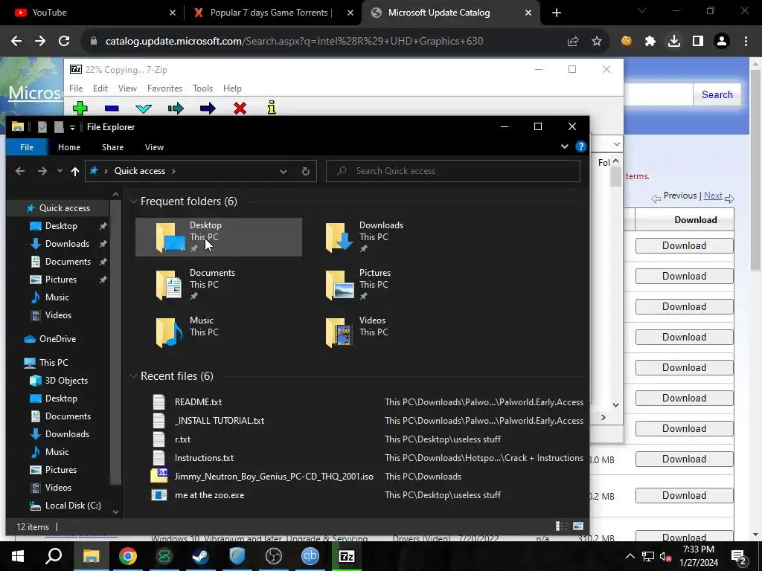Screen dimensions: 762x571
Task: Click the Next page link
Action: click(x=713, y=196)
